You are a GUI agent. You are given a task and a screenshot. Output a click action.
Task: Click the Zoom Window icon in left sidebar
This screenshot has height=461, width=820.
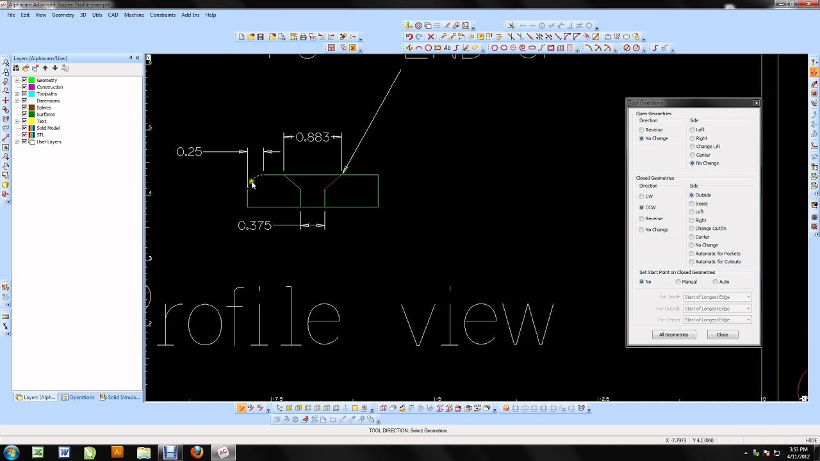(6, 73)
